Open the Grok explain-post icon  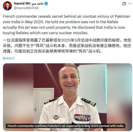(124, 4)
